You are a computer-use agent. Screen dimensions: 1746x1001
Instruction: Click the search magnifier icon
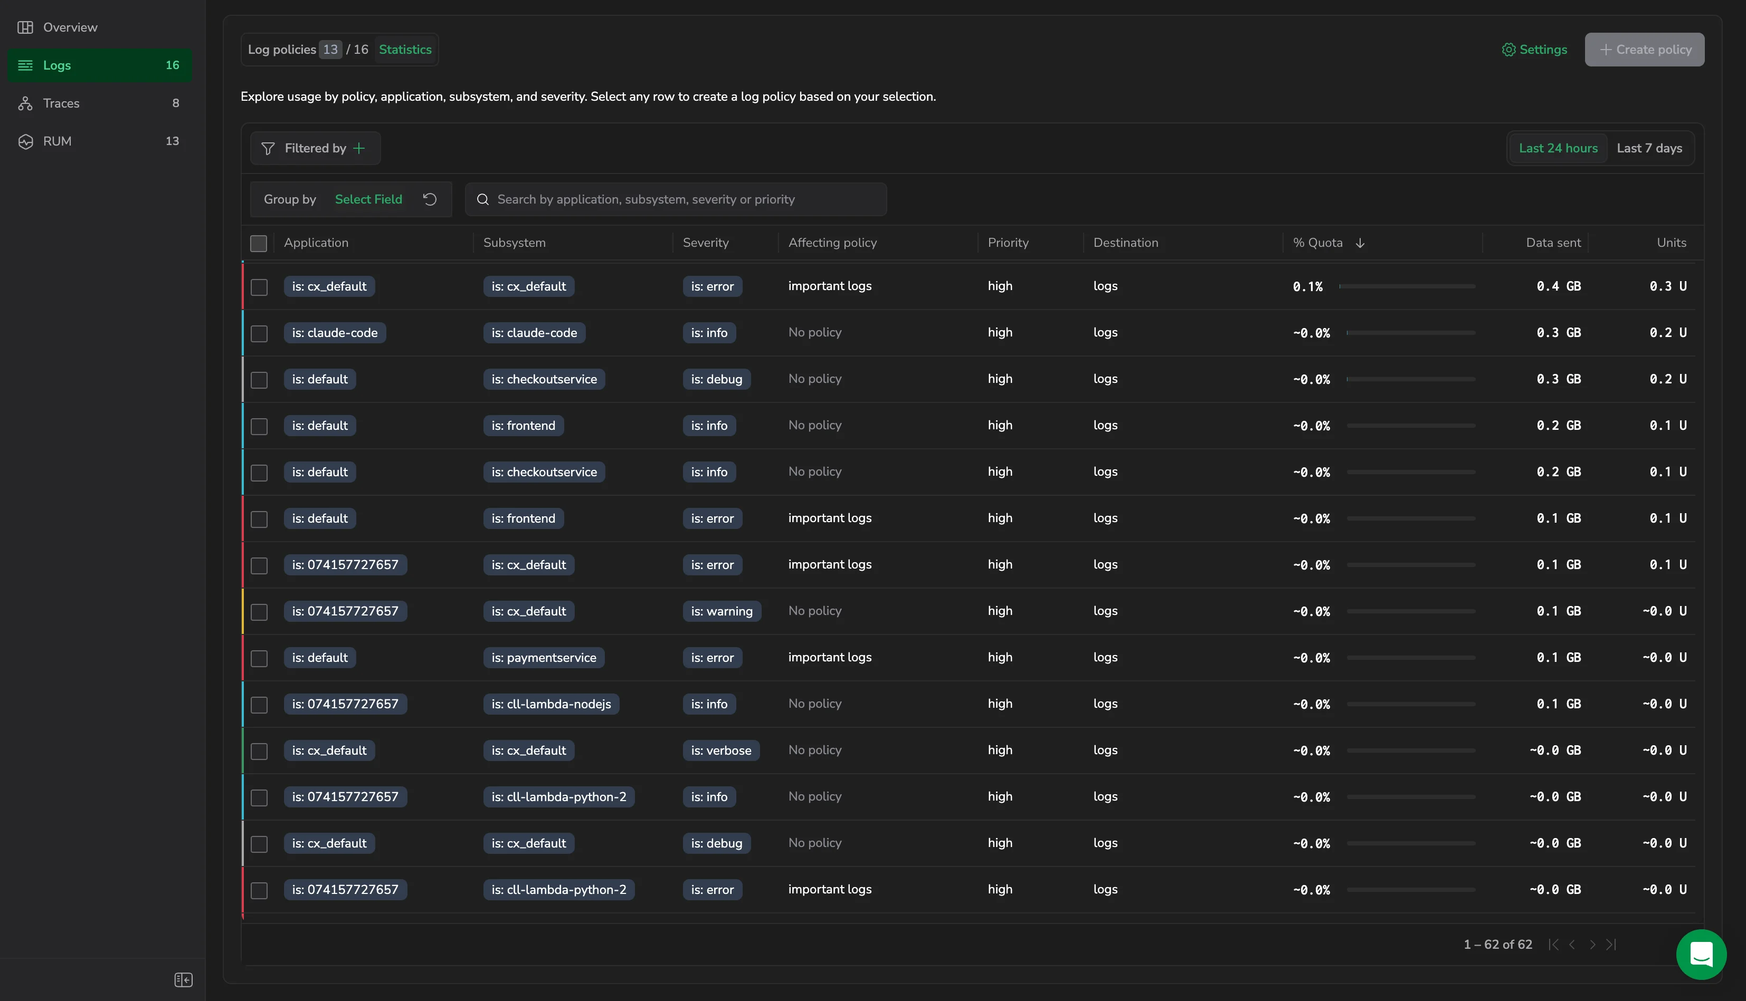[x=483, y=199]
